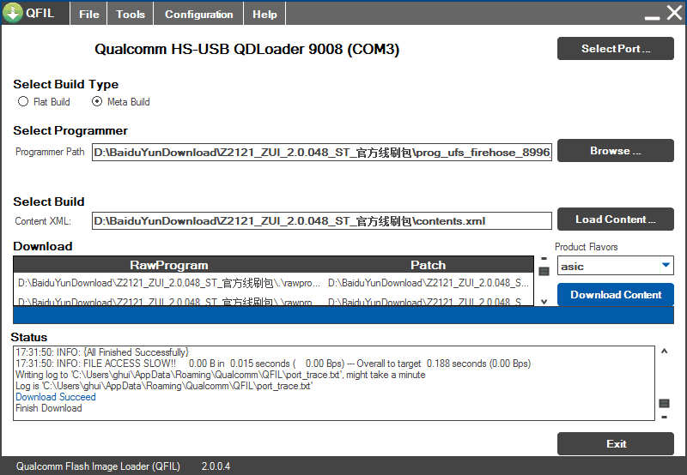
Task: Select the first RawProgram row path
Action: pos(168,283)
